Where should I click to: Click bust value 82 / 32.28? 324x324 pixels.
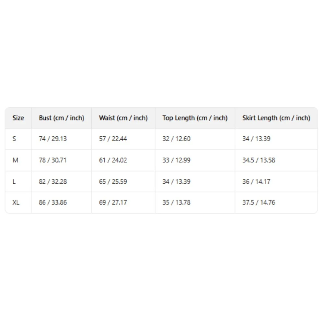53,181
